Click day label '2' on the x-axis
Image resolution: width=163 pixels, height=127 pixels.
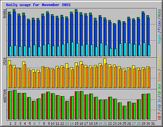coord(15,124)
